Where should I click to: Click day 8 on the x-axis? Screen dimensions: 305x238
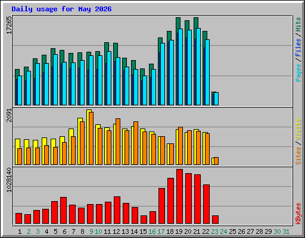coord(82,231)
